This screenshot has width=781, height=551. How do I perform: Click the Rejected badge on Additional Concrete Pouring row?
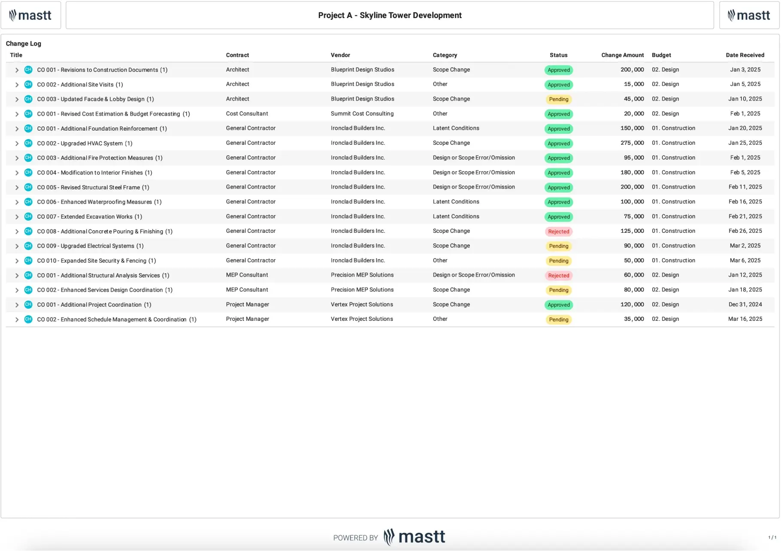tap(558, 231)
